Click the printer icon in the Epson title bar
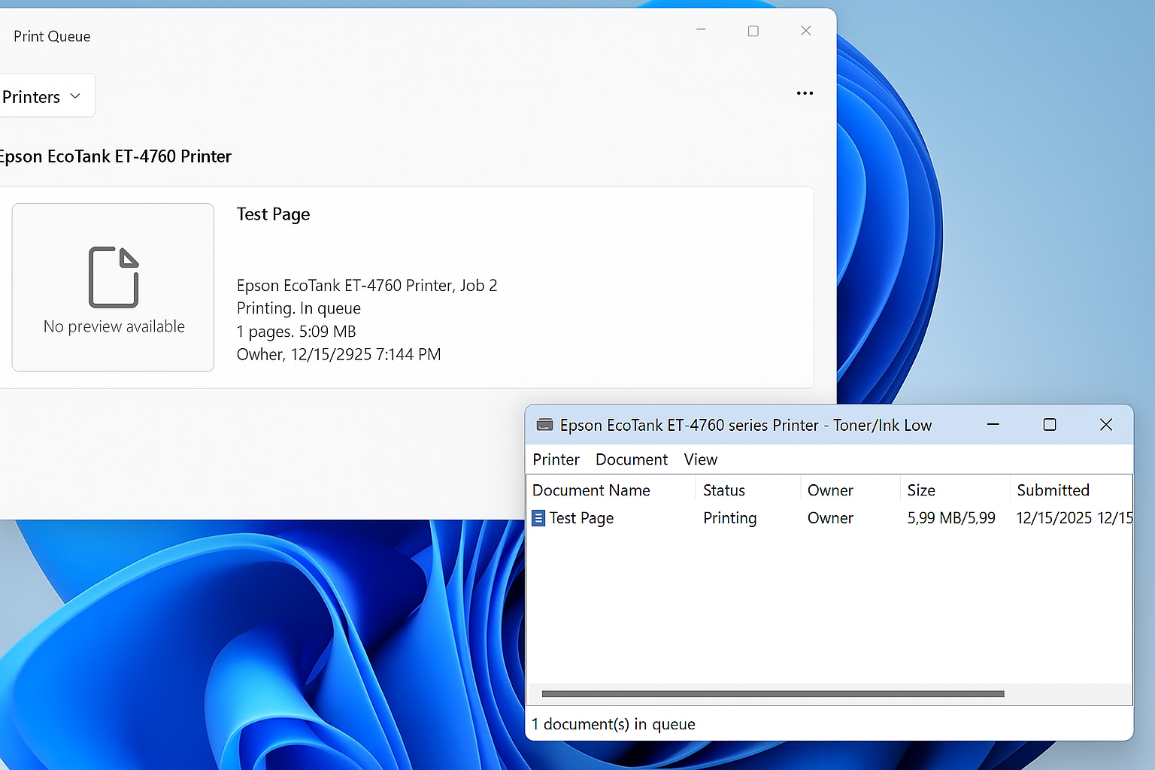The height and width of the screenshot is (770, 1155). 544,425
